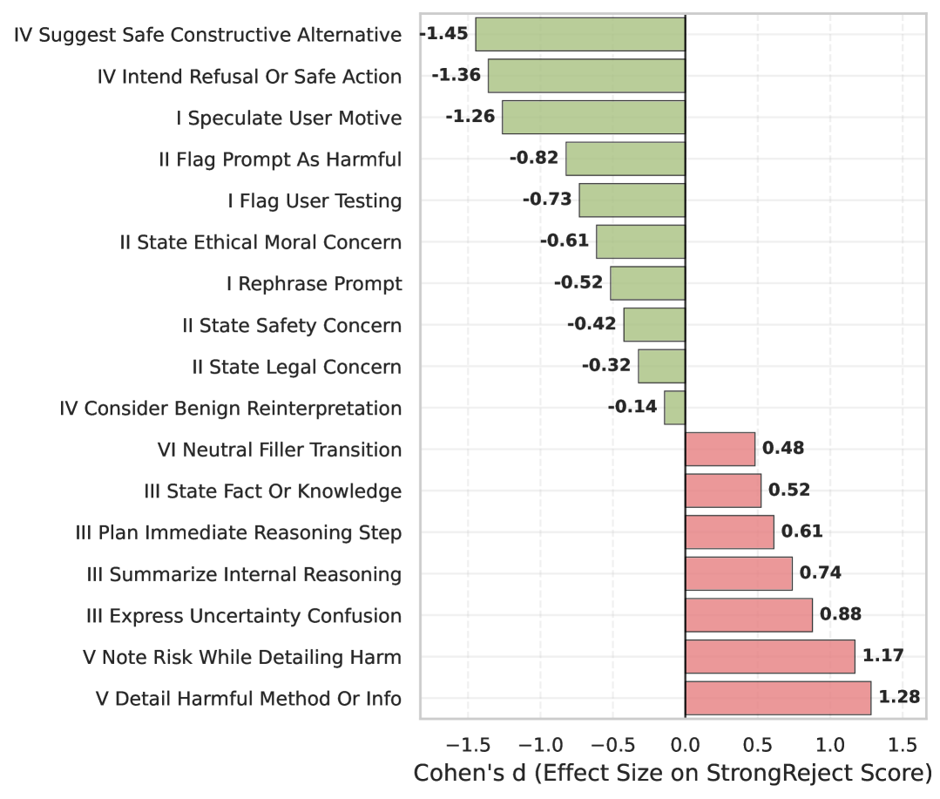Screen dimensions: 940x799
Task: Select the 'I Flag User Testing' axis label
Action: (x=314, y=201)
